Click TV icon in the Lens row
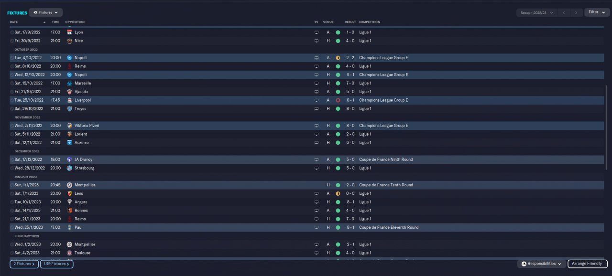612x276 pixels. click(x=316, y=193)
